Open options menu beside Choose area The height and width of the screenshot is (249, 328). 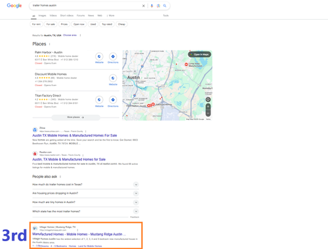pos(80,35)
